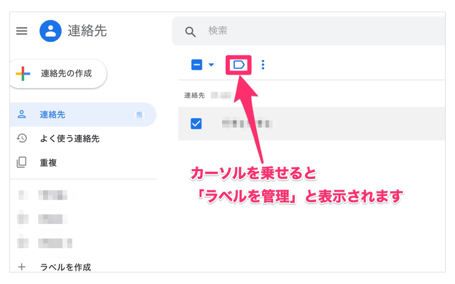The height and width of the screenshot is (284, 455).
Task: Click the colorful plus icon
Action: [23, 73]
